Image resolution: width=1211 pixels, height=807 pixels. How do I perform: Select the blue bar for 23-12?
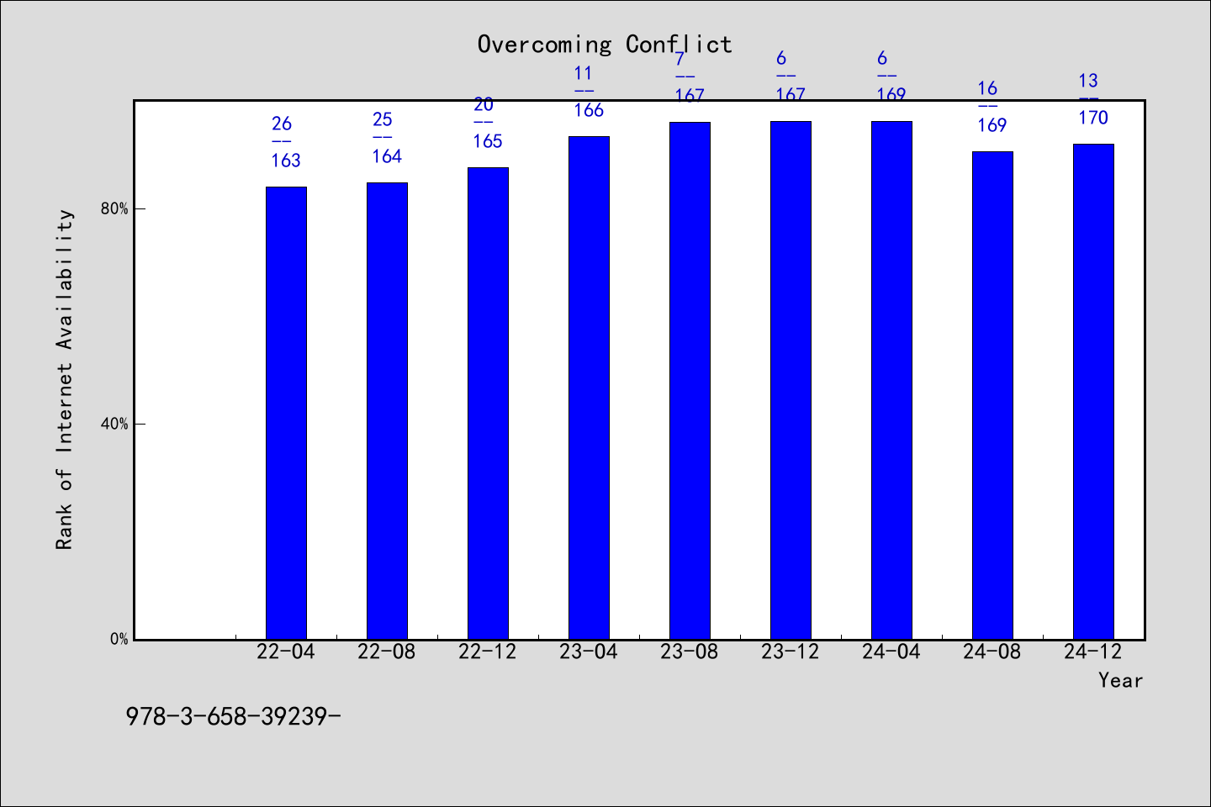(791, 380)
